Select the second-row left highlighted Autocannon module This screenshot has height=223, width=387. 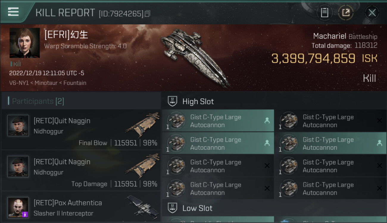[x=218, y=143]
